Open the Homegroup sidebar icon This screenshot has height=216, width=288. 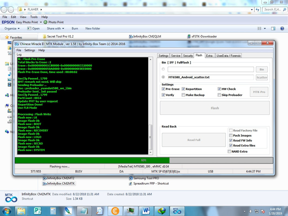click(x=7, y=95)
